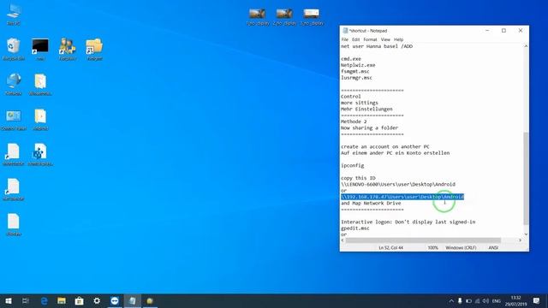Open the Format menu in Notepad
The width and height of the screenshot is (548, 308).
tap(370, 39)
